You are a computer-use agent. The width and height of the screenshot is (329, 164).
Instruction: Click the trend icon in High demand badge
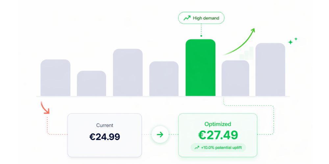[x=187, y=18]
